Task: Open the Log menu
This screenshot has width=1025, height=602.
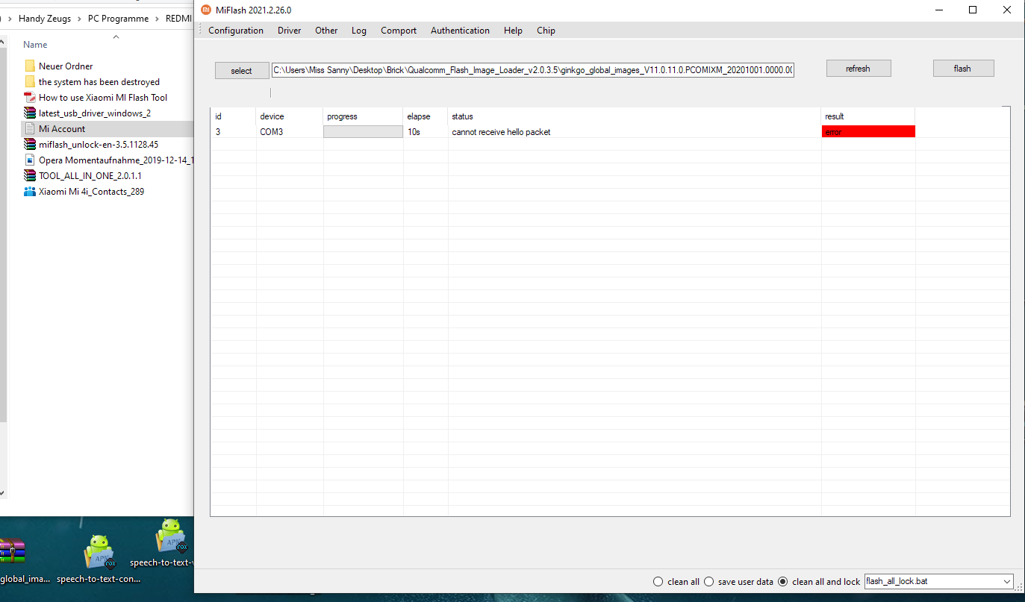Action: click(x=359, y=31)
